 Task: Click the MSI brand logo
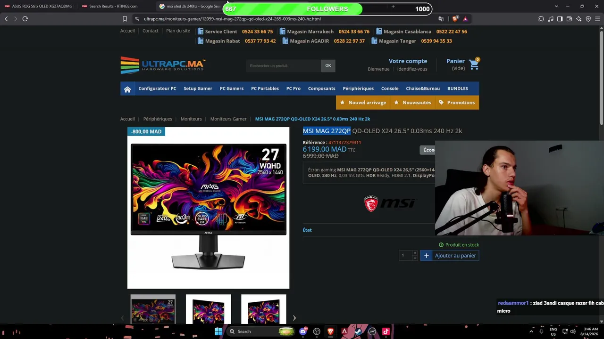(390, 203)
